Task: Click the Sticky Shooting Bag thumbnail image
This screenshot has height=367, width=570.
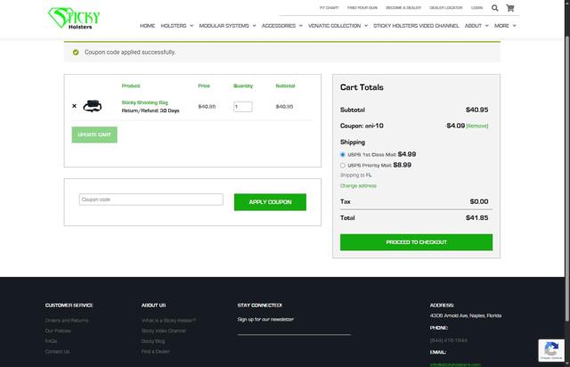Action: (93, 106)
